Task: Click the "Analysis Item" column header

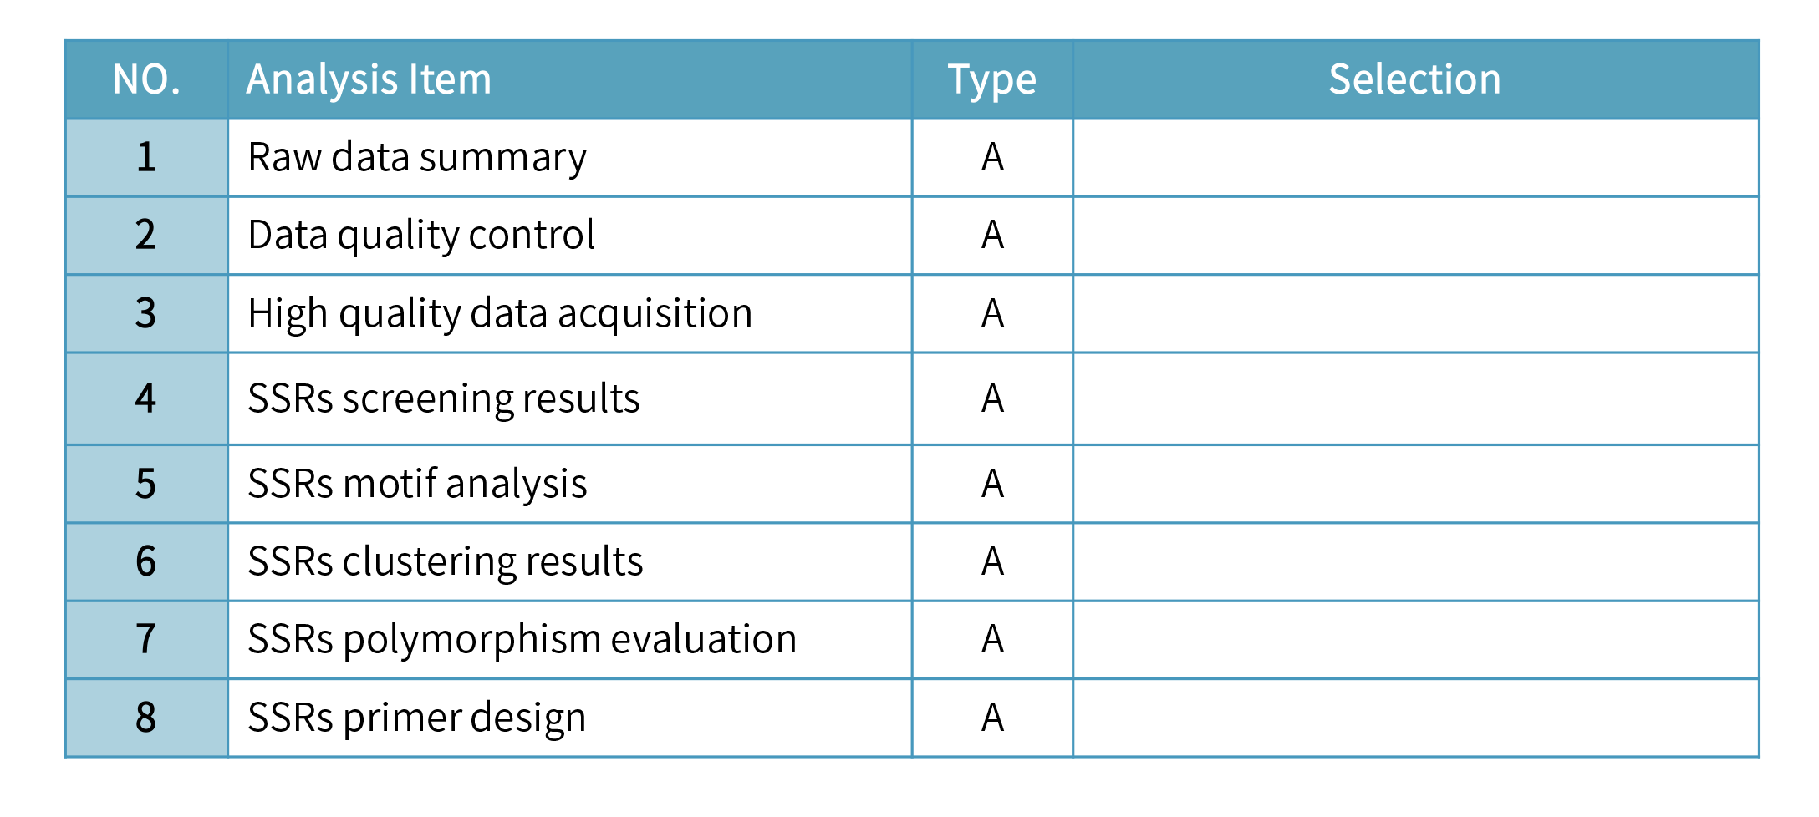Action: point(369,80)
